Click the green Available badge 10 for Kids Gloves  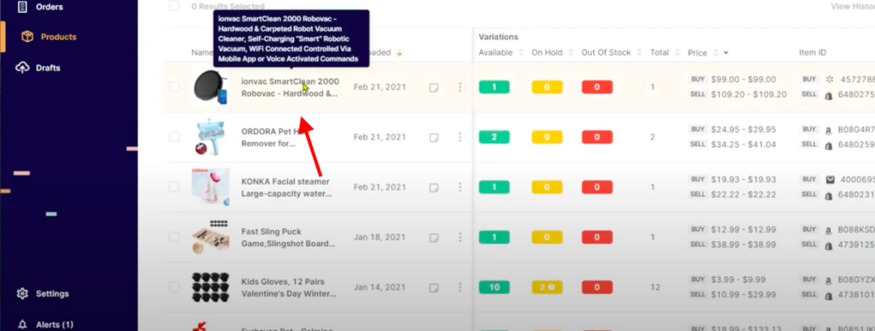[x=494, y=287]
